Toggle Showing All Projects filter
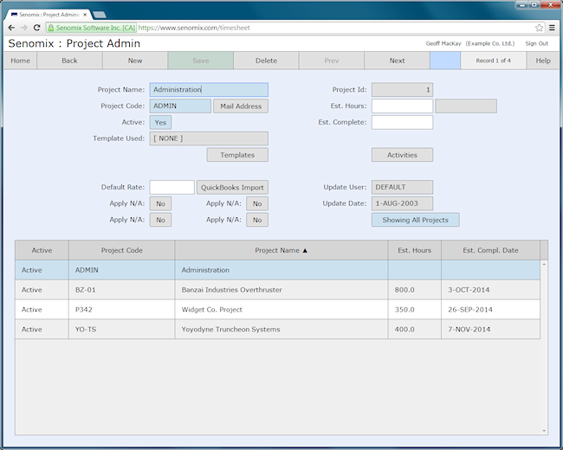563x450 pixels. point(416,220)
